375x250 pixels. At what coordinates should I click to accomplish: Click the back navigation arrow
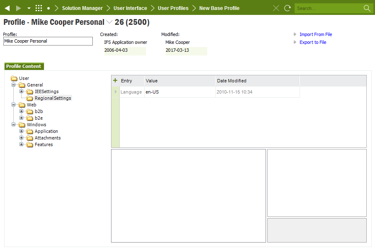coord(7,8)
